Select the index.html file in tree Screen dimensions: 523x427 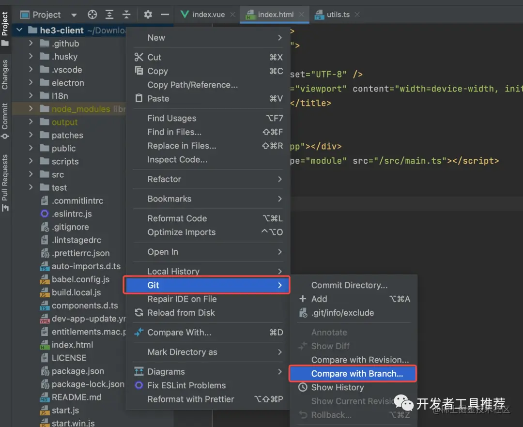pyautogui.click(x=72, y=345)
